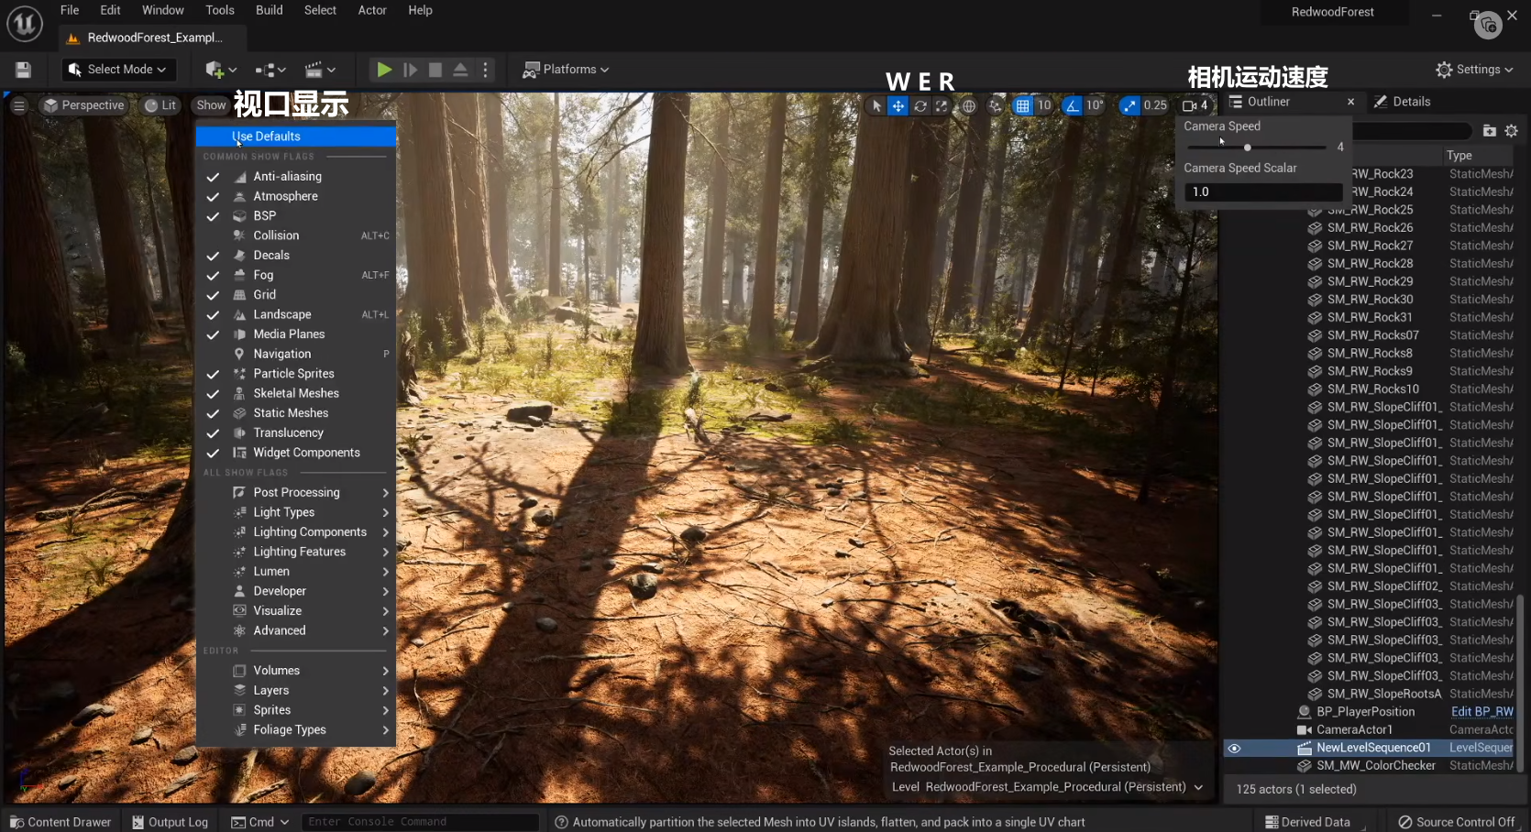
Task: Click the Stop simulation square button
Action: pos(435,70)
